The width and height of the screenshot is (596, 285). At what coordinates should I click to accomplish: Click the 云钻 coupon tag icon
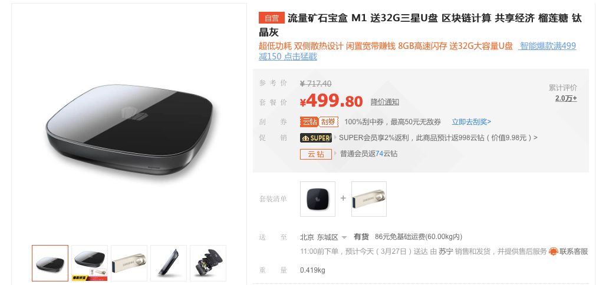pos(309,122)
